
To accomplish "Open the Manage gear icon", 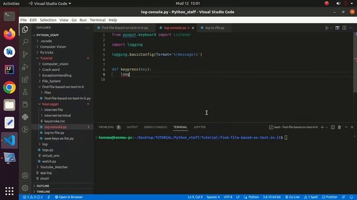I will pos(25,188).
